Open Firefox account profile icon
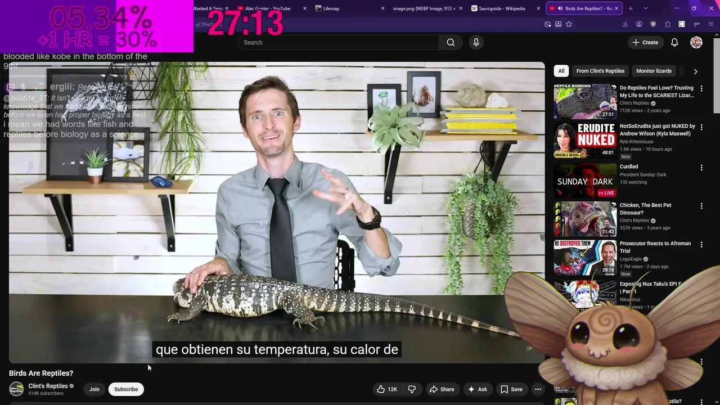The width and height of the screenshot is (720, 405). tap(639, 24)
